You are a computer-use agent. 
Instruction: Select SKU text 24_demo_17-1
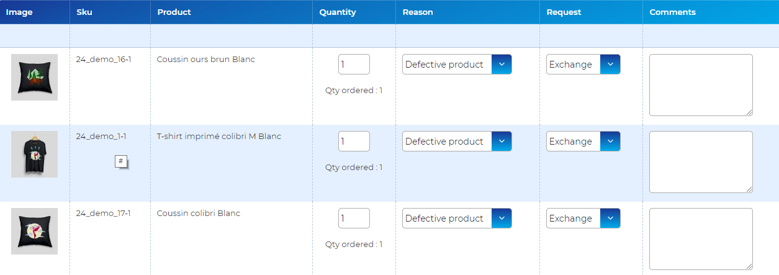[103, 214]
